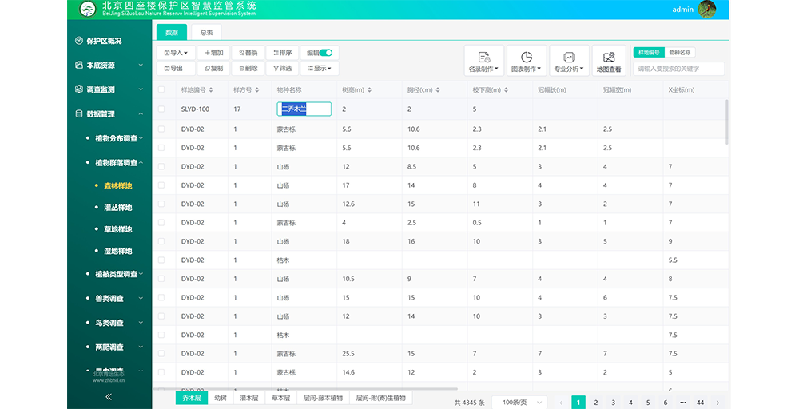The image size is (799, 409).
Task: Click the 删除 delete button
Action: [x=248, y=68]
